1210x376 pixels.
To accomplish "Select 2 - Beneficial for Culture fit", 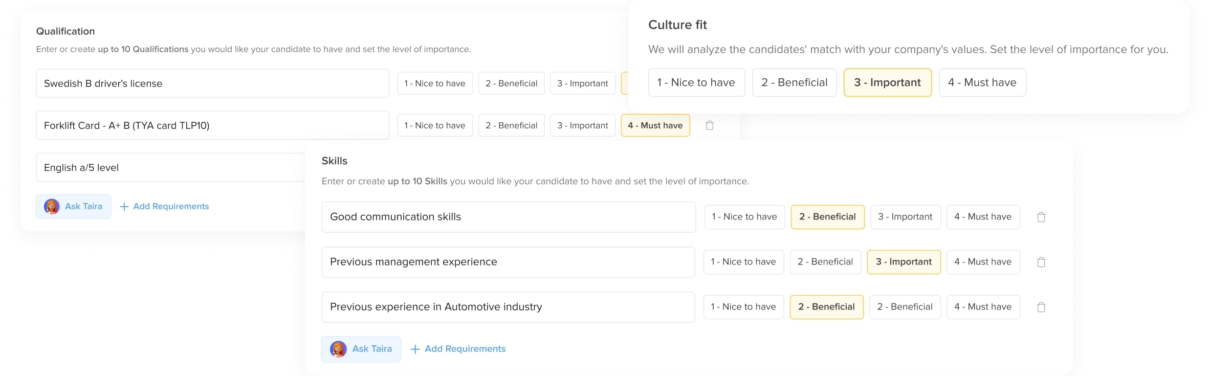I will point(794,83).
